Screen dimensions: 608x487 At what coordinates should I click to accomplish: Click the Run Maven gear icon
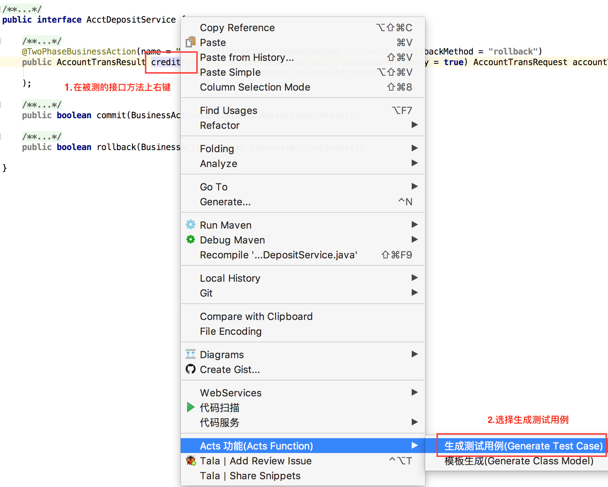[x=191, y=225]
